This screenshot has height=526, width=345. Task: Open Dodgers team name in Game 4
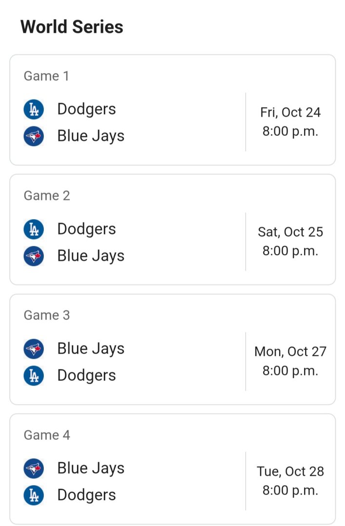(86, 495)
